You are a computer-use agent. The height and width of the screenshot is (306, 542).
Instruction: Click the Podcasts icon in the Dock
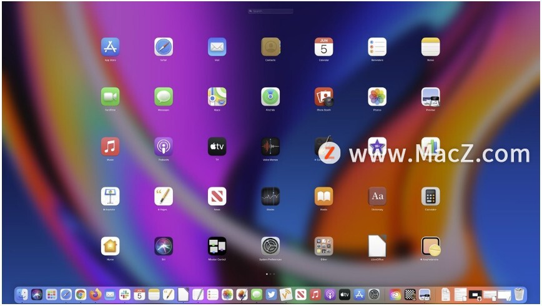(x=330, y=295)
